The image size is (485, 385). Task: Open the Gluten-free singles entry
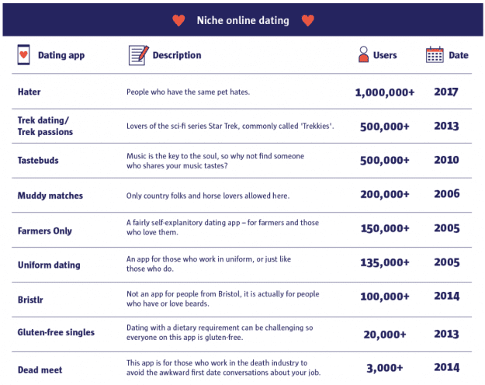[x=56, y=332]
